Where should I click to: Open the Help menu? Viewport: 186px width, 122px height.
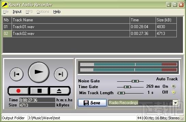57,12
